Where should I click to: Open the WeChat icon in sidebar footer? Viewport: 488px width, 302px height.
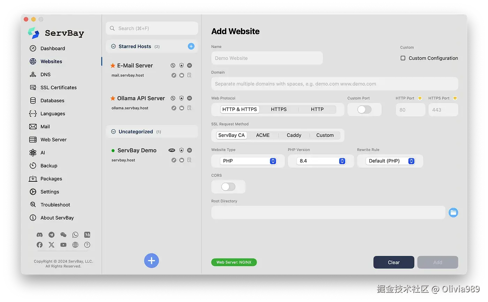[63, 235]
